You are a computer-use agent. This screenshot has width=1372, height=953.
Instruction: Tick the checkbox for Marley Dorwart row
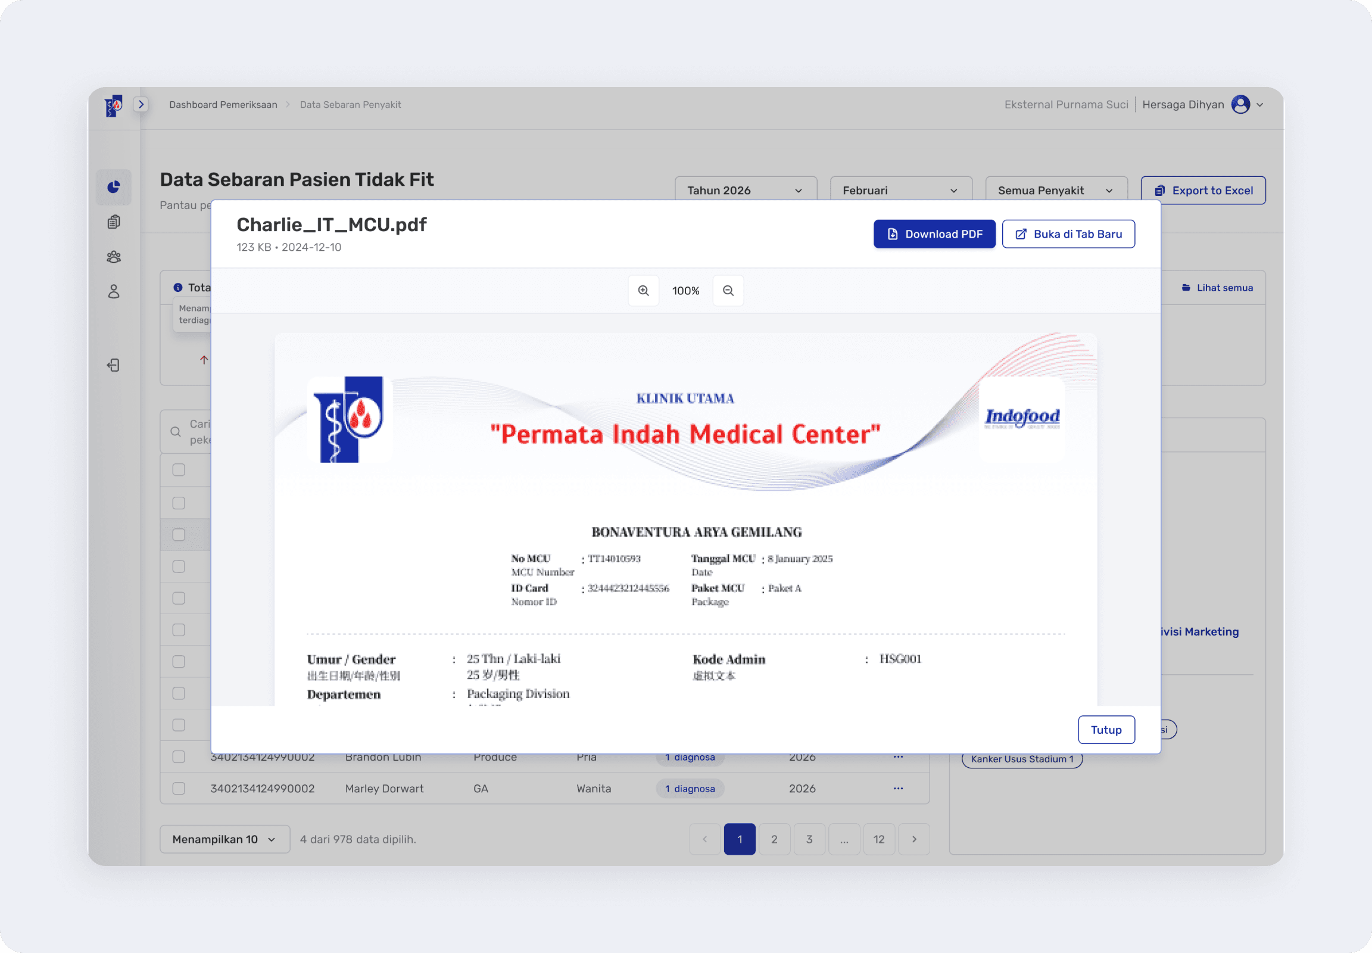tap(179, 788)
